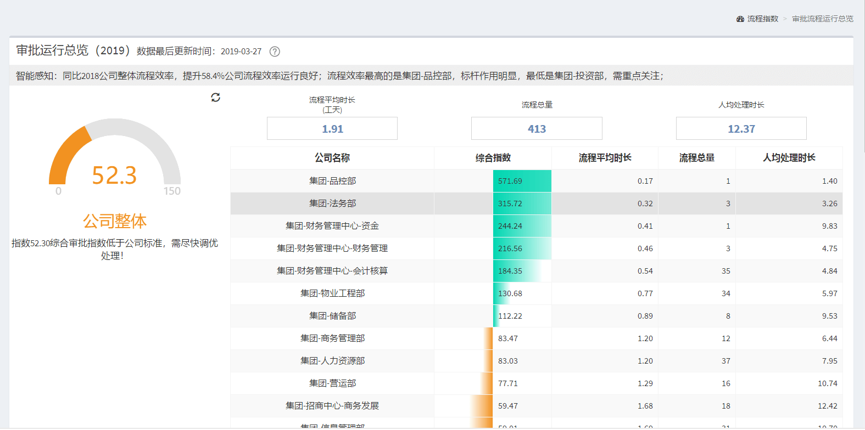This screenshot has height=430, width=865.
Task: Sort by 综合指数 column header
Action: tap(493, 158)
